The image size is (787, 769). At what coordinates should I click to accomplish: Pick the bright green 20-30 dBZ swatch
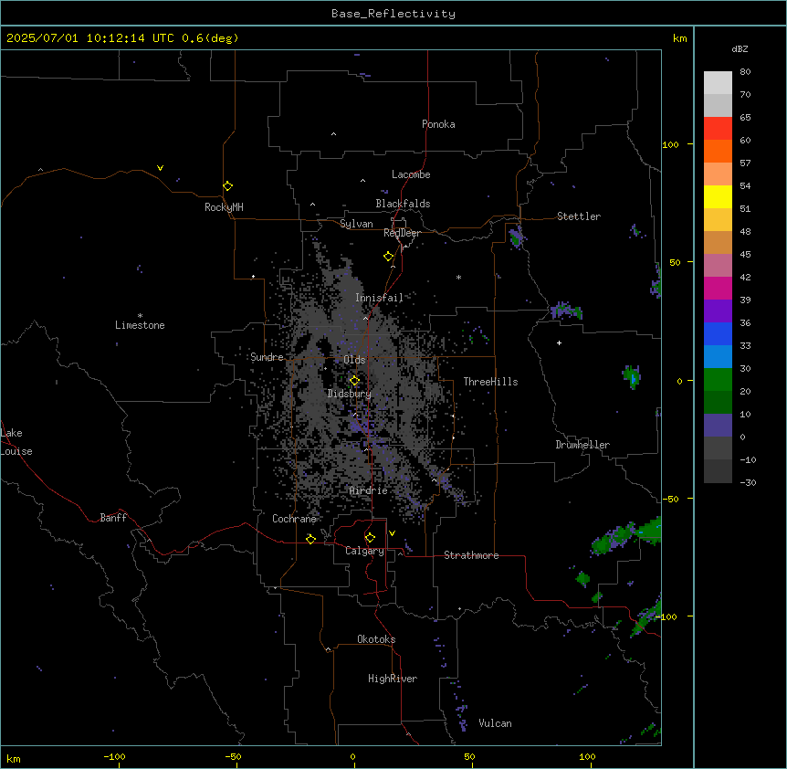(x=718, y=380)
